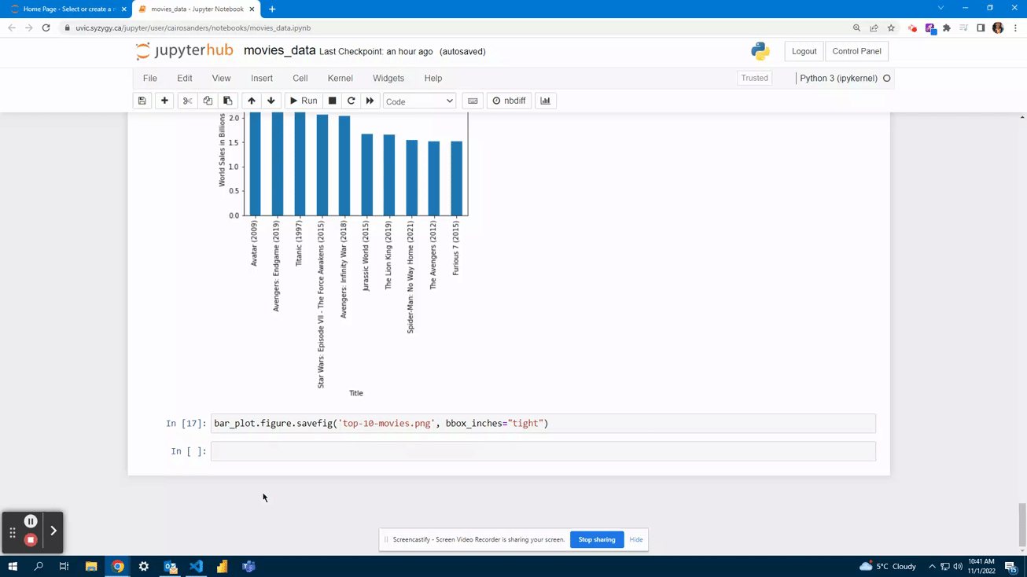Viewport: 1027px width, 577px height.
Task: Switch to the Home Page browser tab
Action: [68, 9]
